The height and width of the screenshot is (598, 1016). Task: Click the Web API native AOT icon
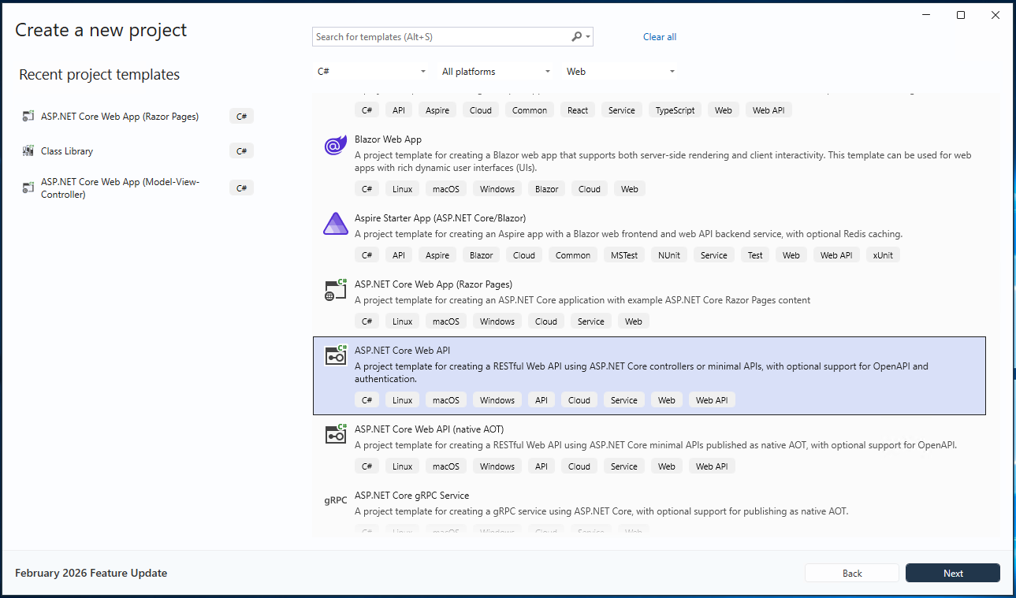pos(336,436)
